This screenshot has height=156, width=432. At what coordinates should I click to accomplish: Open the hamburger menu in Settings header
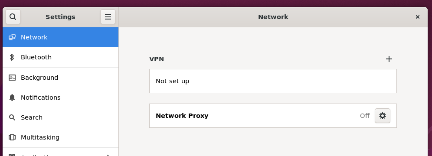click(x=108, y=17)
